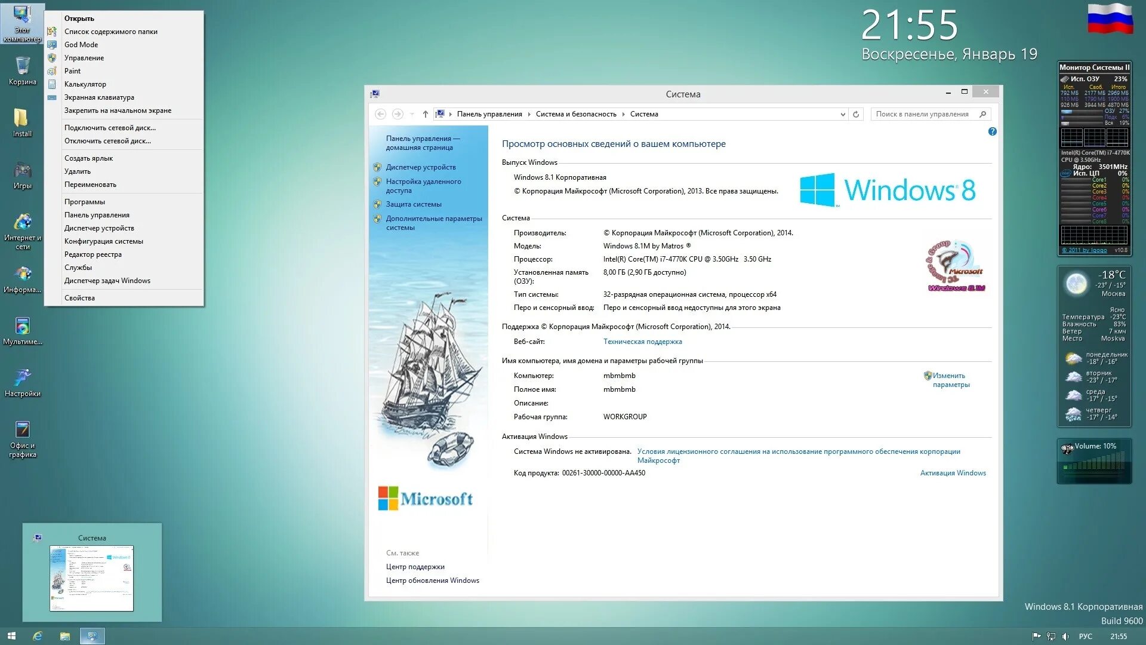This screenshot has height=645, width=1146.
Task: Click the taskbar clock 21:55
Action: 1119,637
